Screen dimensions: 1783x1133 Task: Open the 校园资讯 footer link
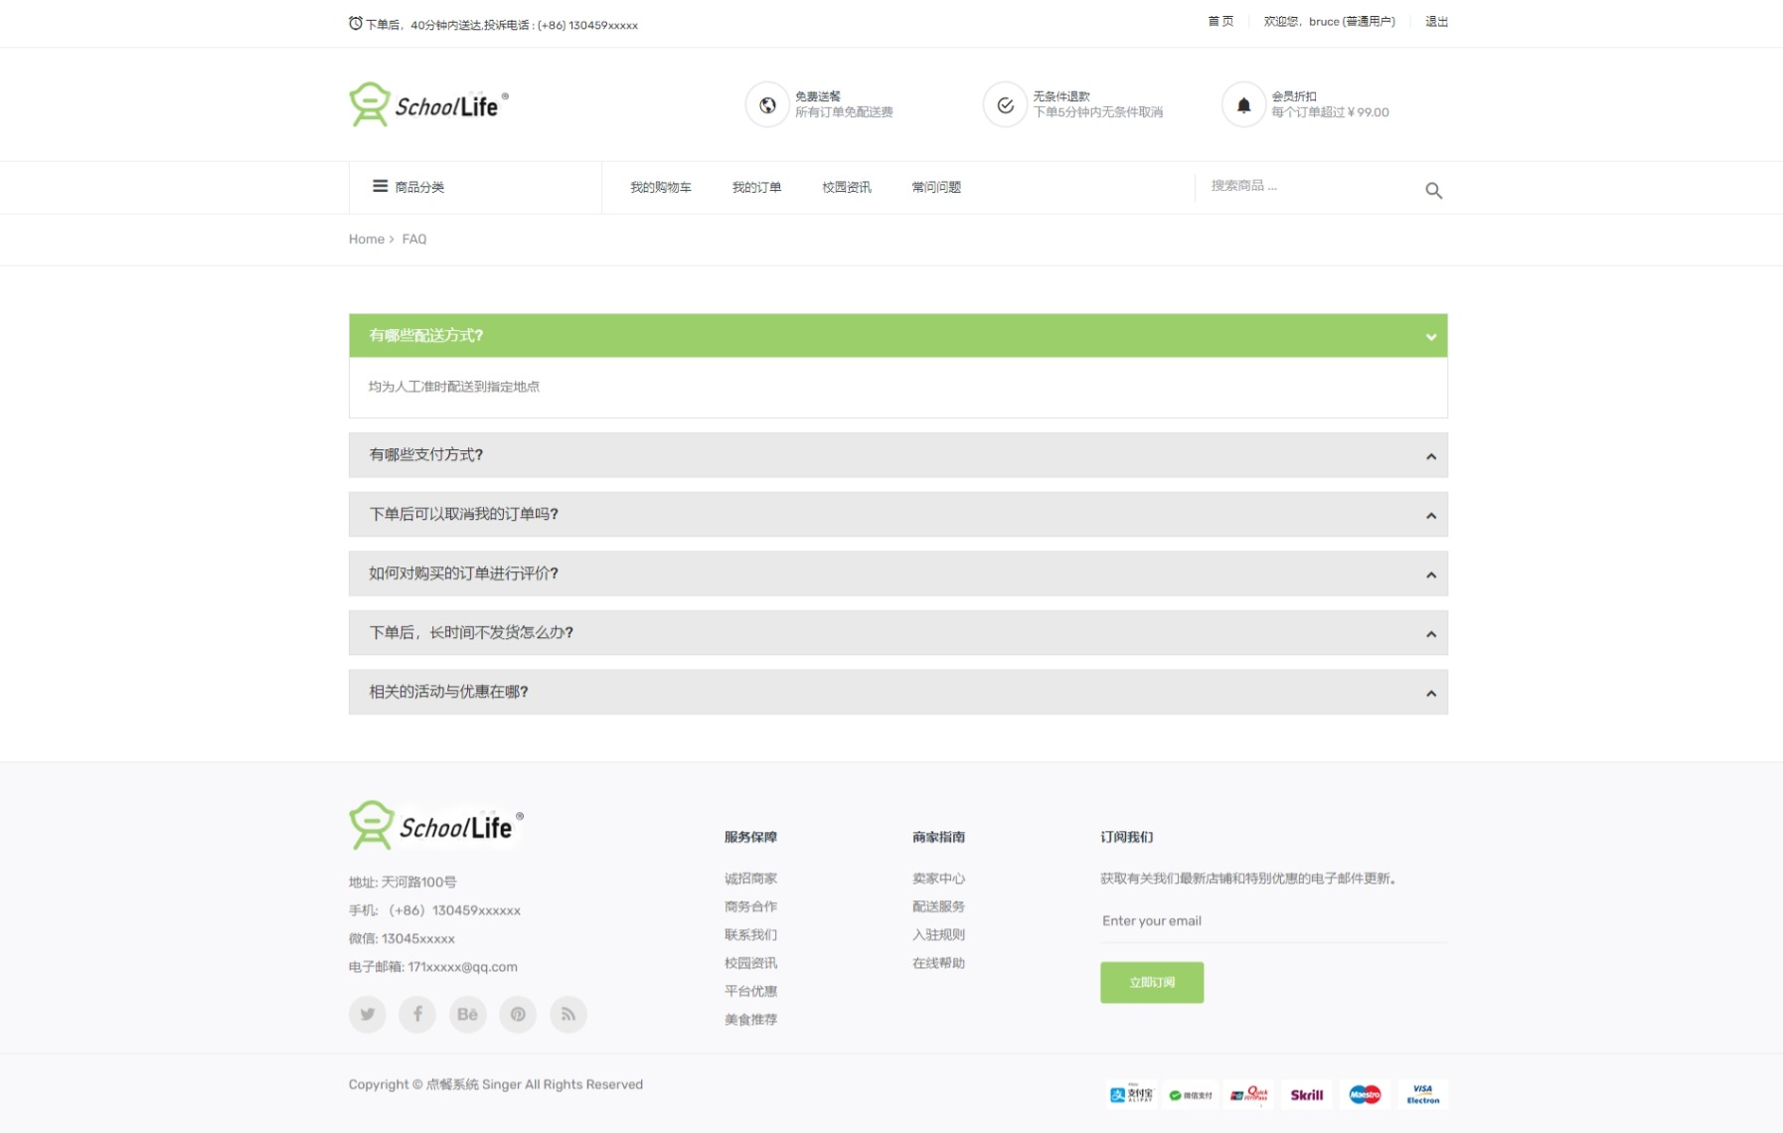tap(750, 963)
